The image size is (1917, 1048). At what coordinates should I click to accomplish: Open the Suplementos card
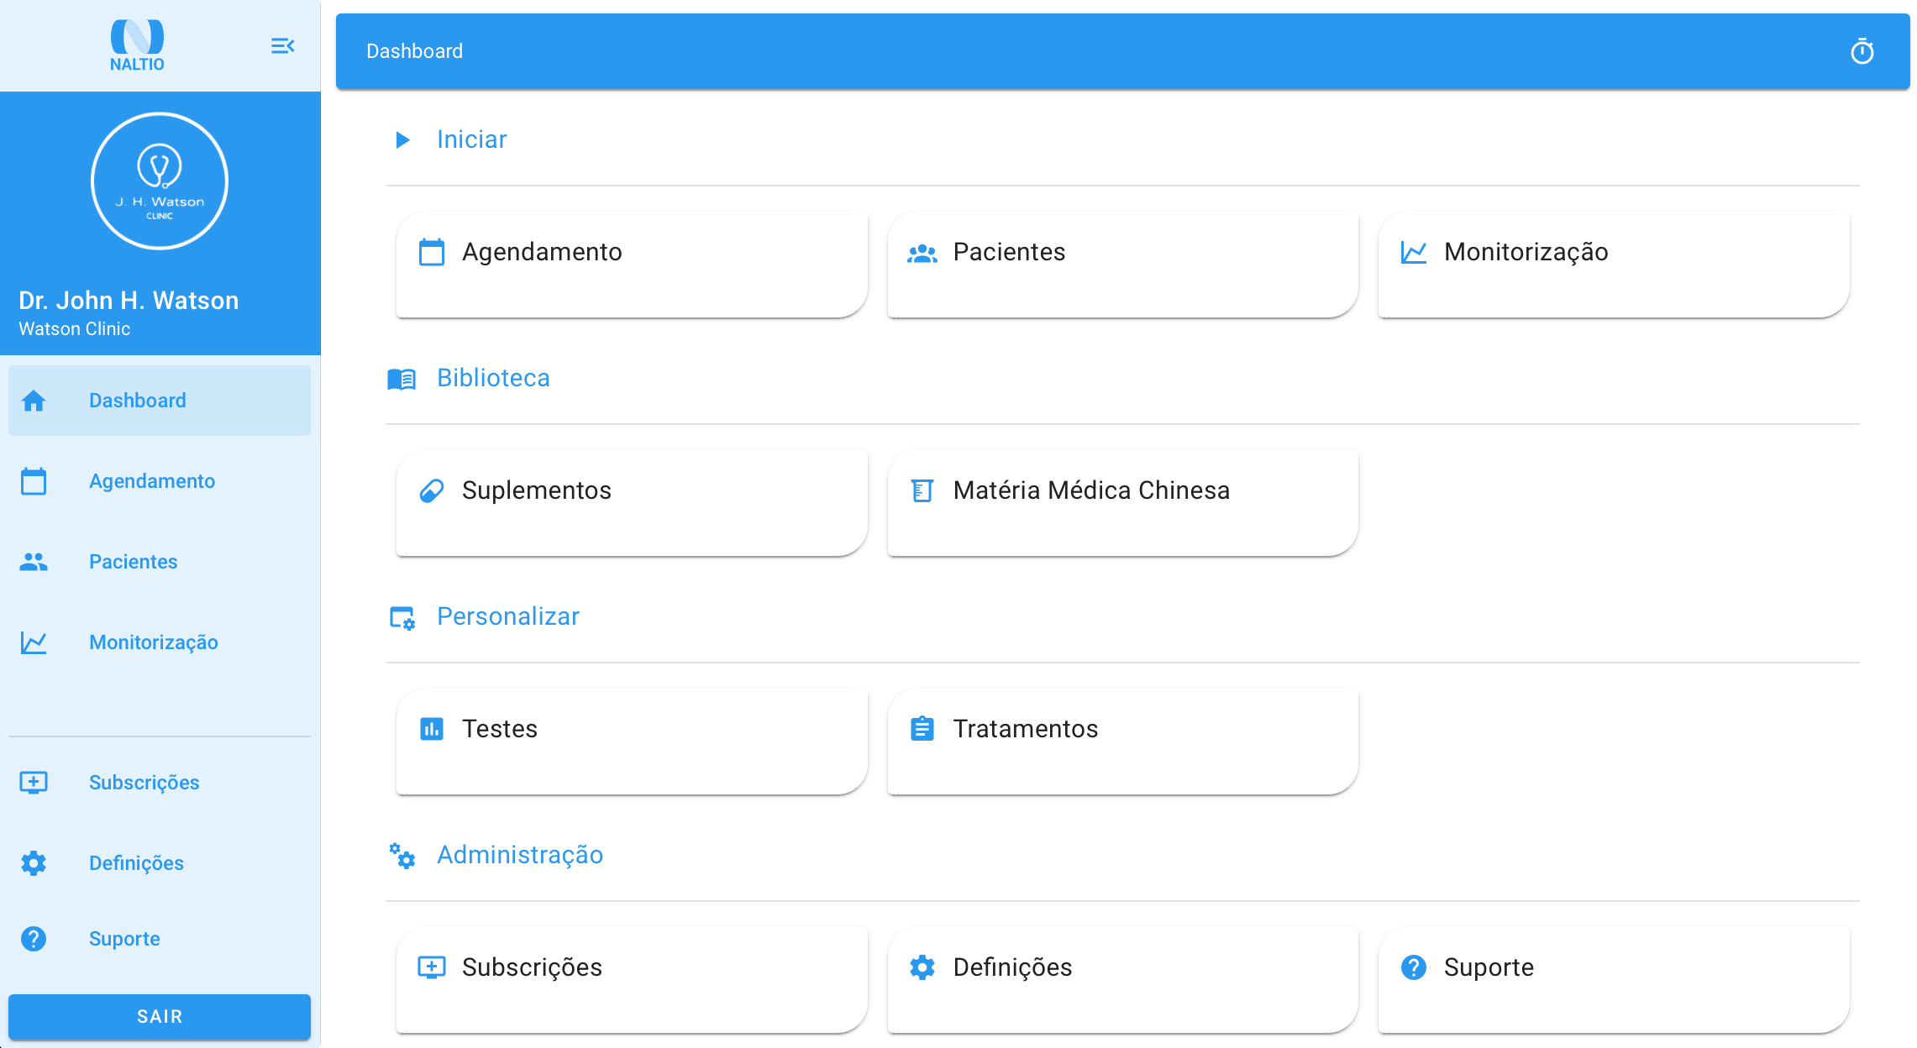(631, 502)
